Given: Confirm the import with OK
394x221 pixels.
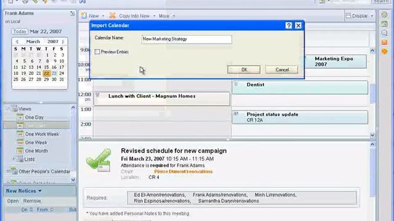Looking at the screenshot, I should tap(244, 69).
